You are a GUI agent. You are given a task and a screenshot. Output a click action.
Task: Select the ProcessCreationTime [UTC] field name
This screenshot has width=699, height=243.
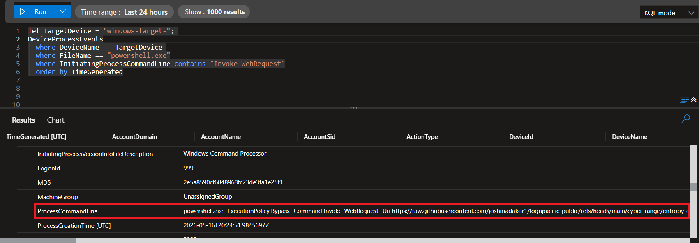(x=74, y=226)
